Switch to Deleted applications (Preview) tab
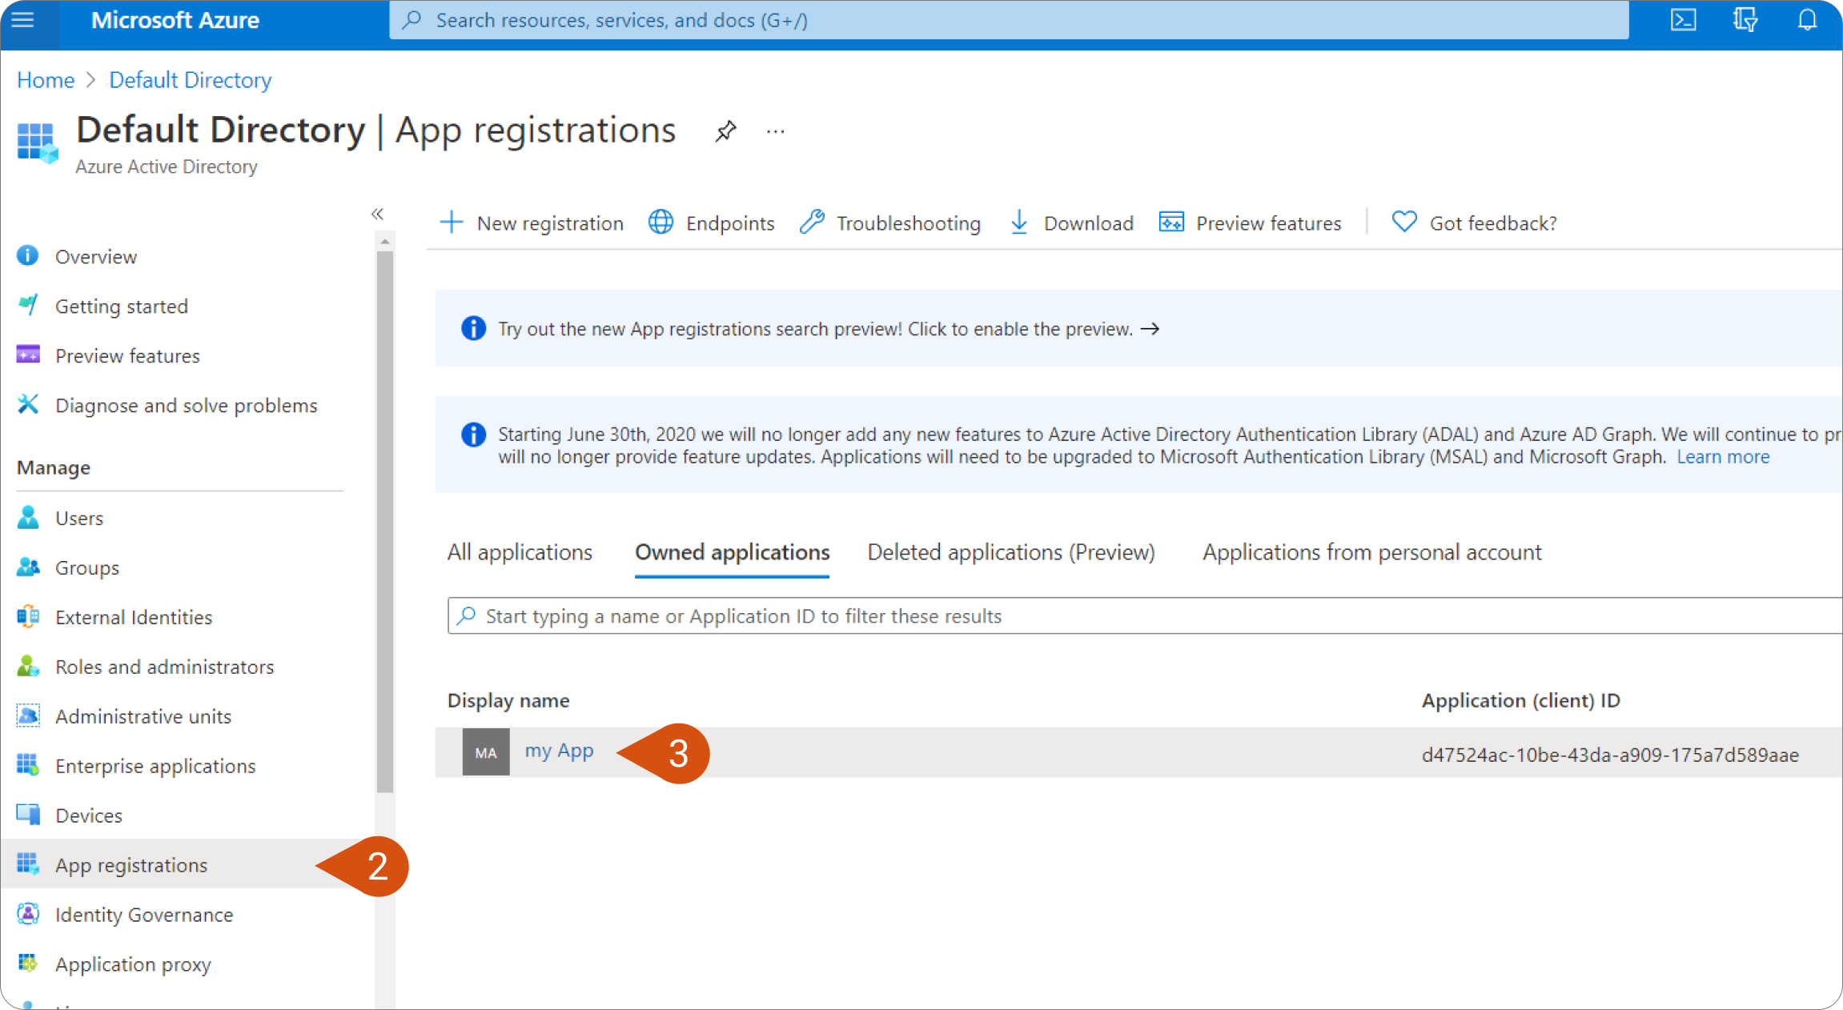This screenshot has width=1843, height=1010. (1010, 552)
